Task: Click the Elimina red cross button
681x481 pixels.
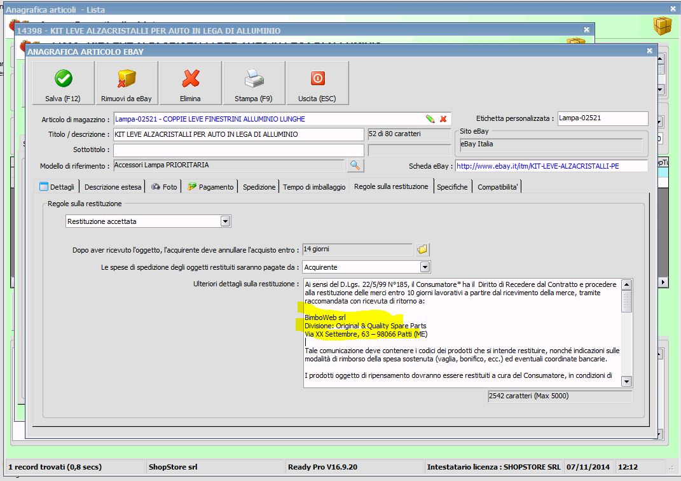Action: (x=190, y=83)
